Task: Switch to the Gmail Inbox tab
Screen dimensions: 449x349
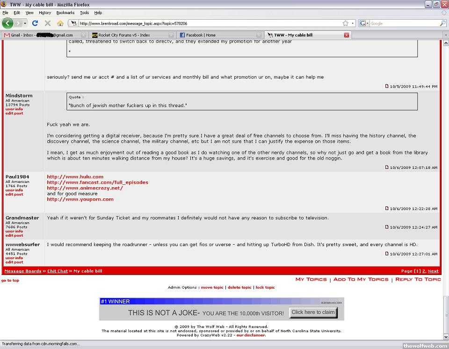Action: tap(42, 35)
